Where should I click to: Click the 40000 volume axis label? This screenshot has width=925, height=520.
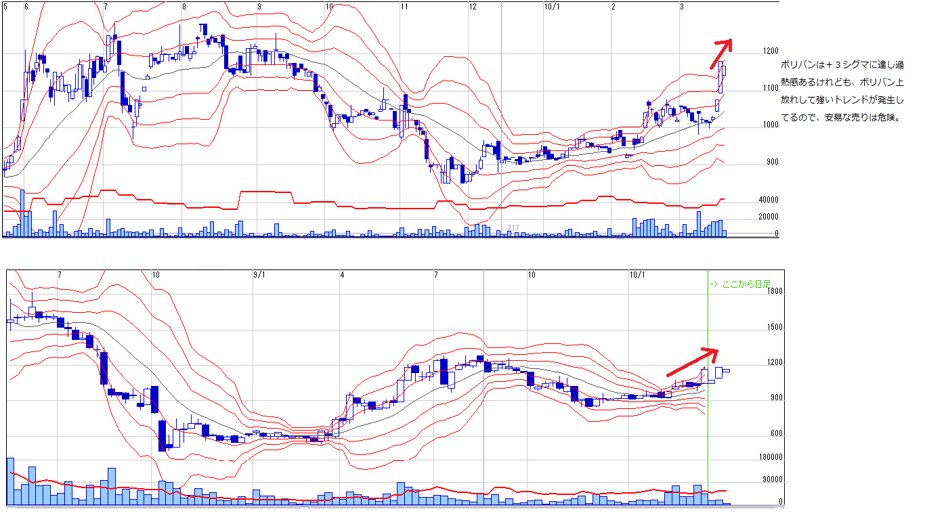768,200
